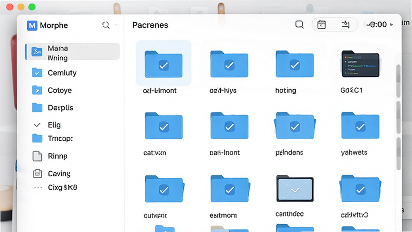Click the Cemluty sidebar label
Viewport: 412px width, 232px height.
pos(62,73)
